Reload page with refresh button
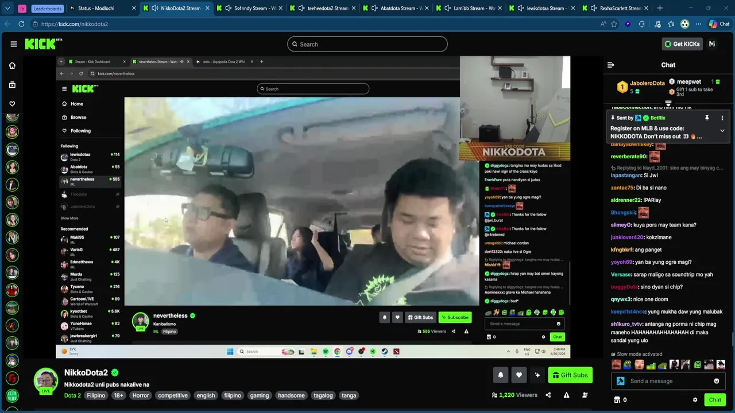The width and height of the screenshot is (735, 413). pyautogui.click(x=21, y=24)
